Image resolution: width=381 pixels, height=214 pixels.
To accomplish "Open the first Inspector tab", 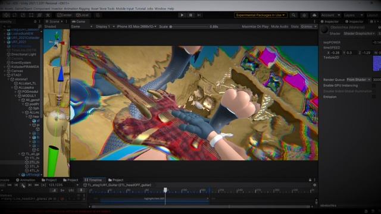I will point(330,21).
